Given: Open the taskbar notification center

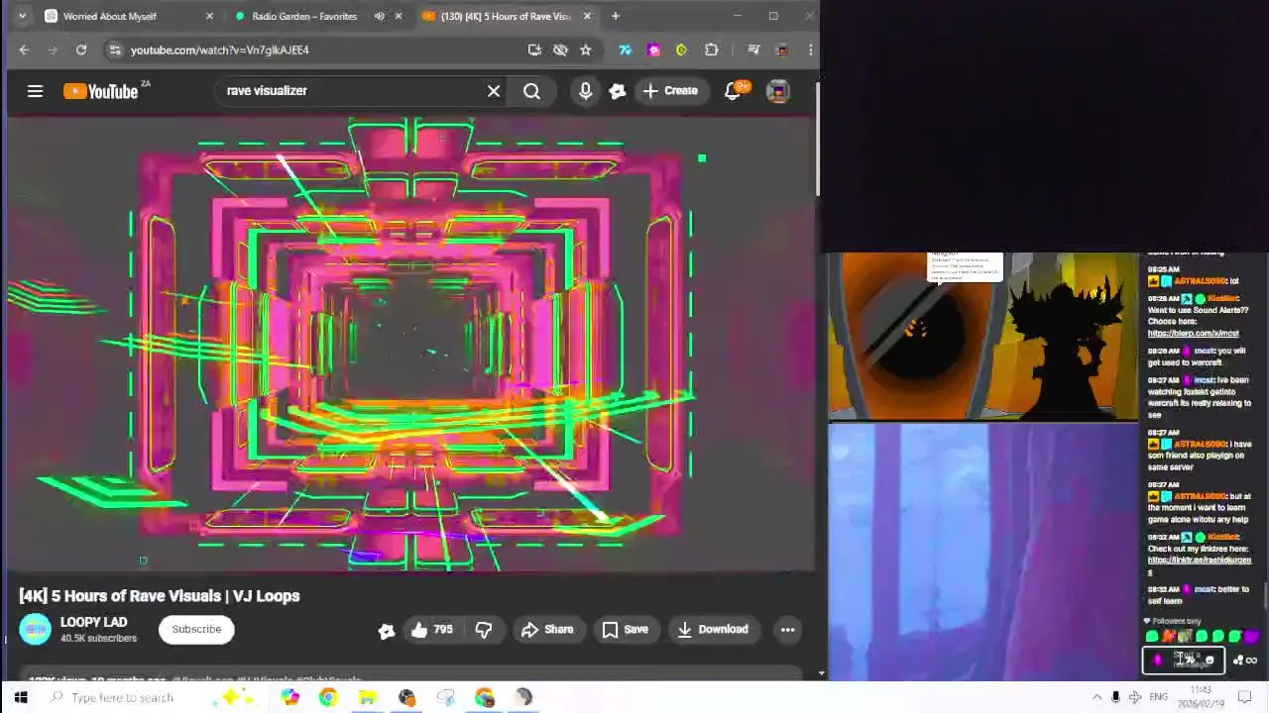Looking at the screenshot, I should 1245,698.
